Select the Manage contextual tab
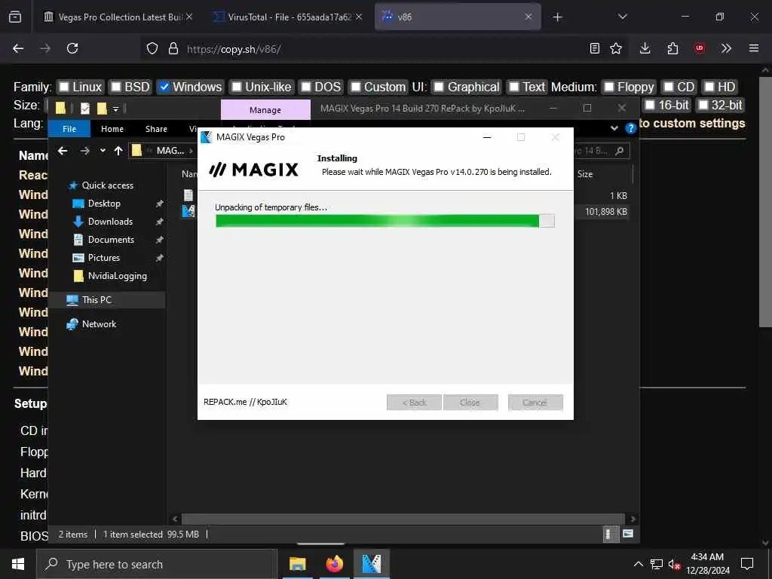 point(265,110)
